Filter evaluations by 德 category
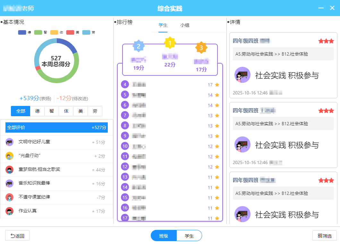This screenshot has width=340, height=244. click(x=37, y=111)
